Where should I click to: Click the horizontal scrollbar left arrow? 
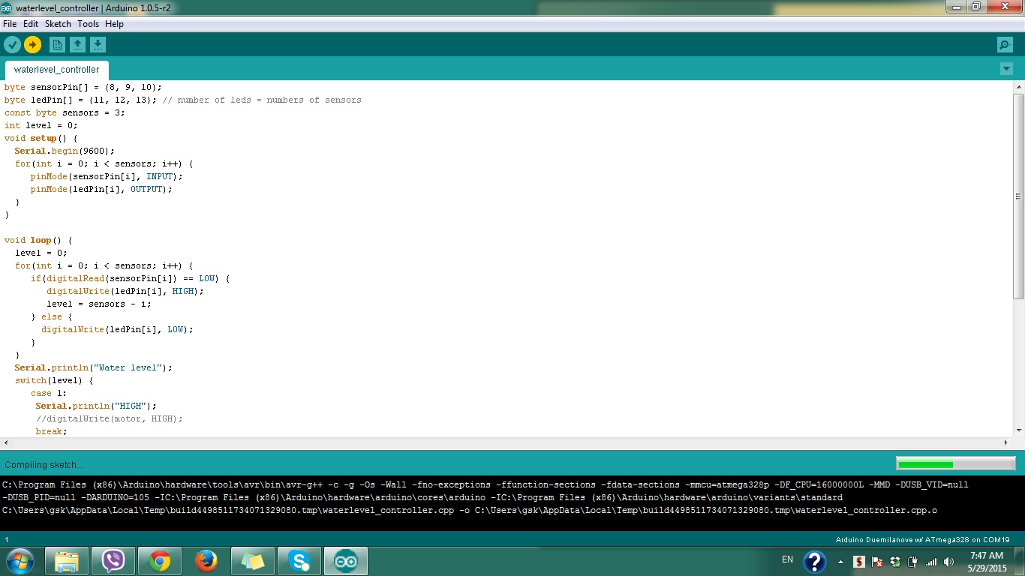click(x=6, y=443)
